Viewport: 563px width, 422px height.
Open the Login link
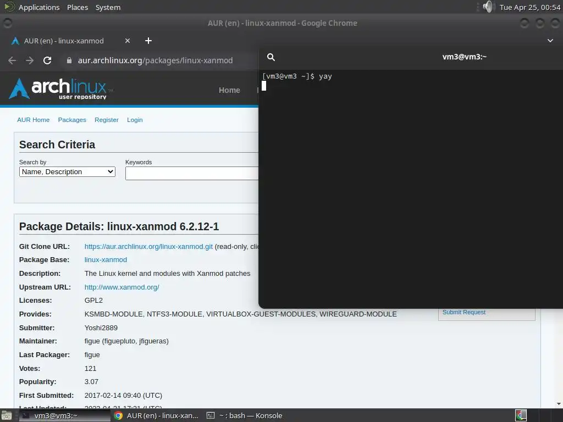point(135,120)
